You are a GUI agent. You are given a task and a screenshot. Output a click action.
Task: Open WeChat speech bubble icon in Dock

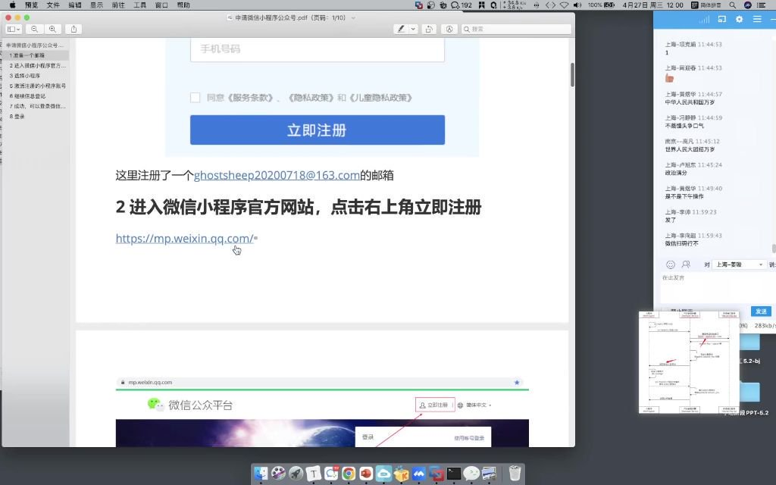(471, 474)
